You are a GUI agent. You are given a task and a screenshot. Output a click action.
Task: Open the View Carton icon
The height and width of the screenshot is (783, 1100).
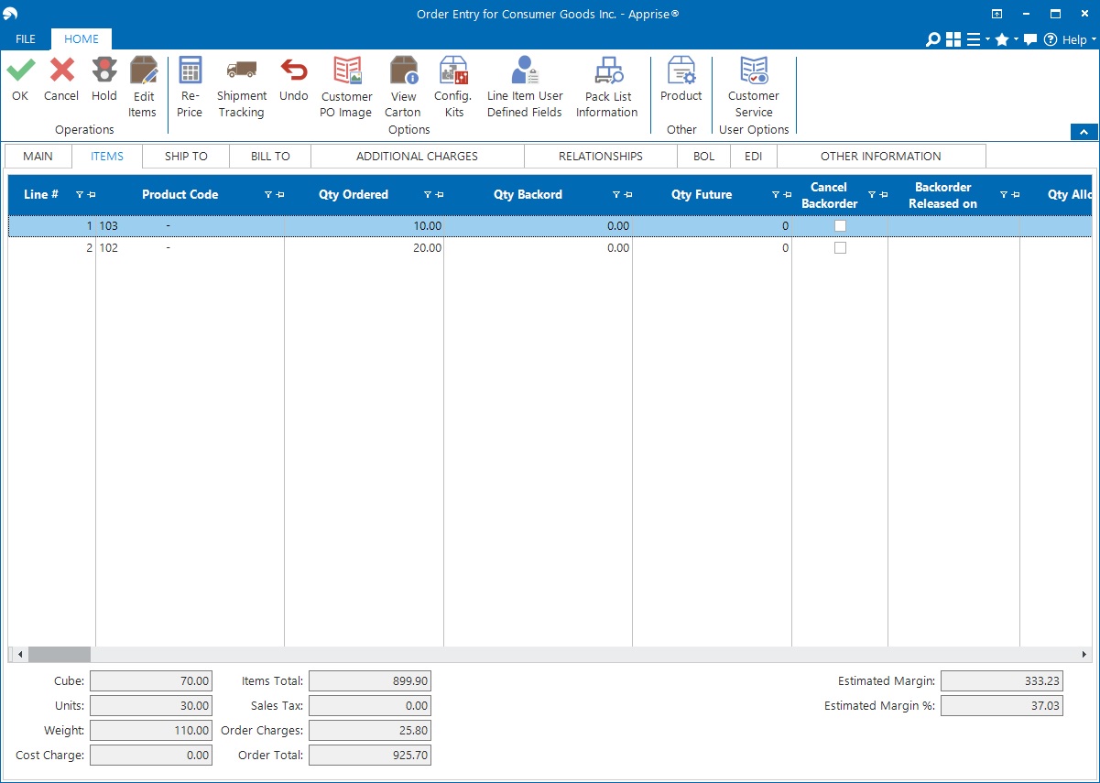(403, 71)
